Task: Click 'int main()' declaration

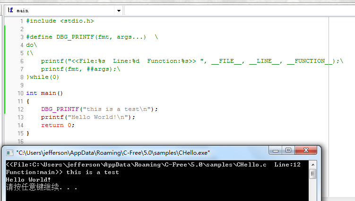Action: click(44, 93)
